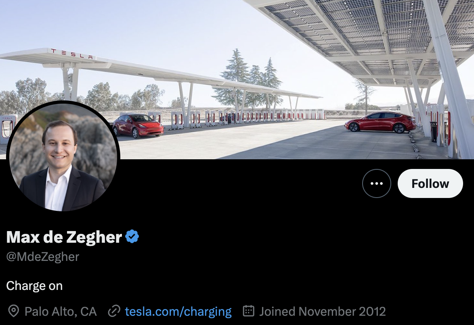Click the red Model Y on the left of banner
The image size is (474, 325).
[139, 127]
